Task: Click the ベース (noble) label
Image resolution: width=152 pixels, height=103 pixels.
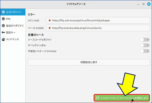Action: point(36,28)
